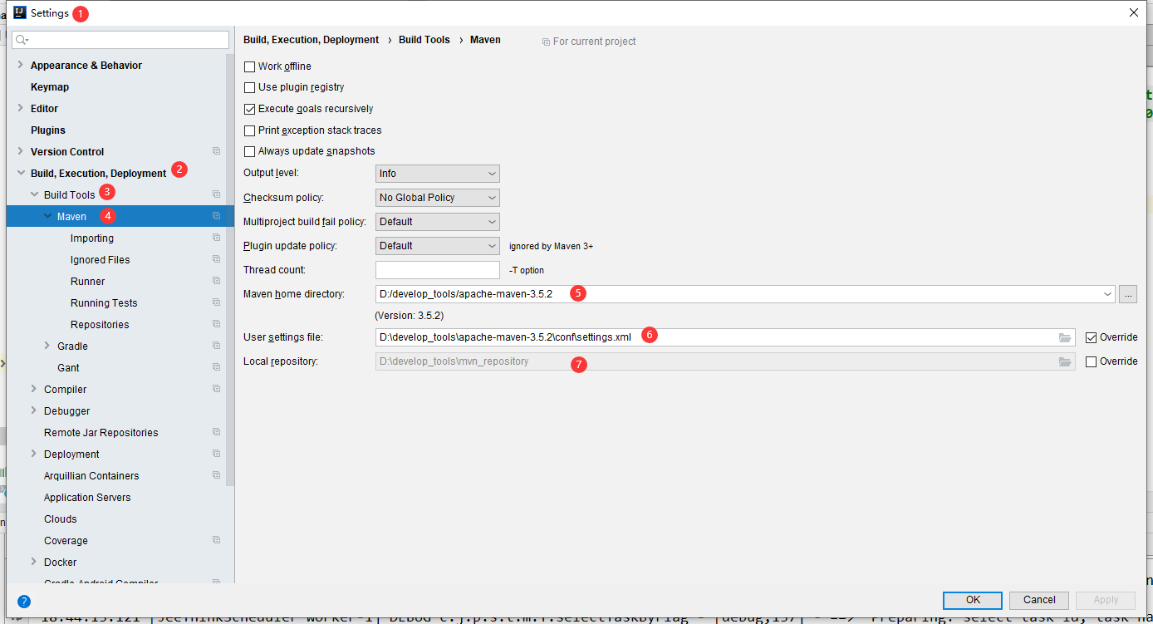Open Multiproject build fail policy dropdown
The width and height of the screenshot is (1153, 624).
coord(438,222)
